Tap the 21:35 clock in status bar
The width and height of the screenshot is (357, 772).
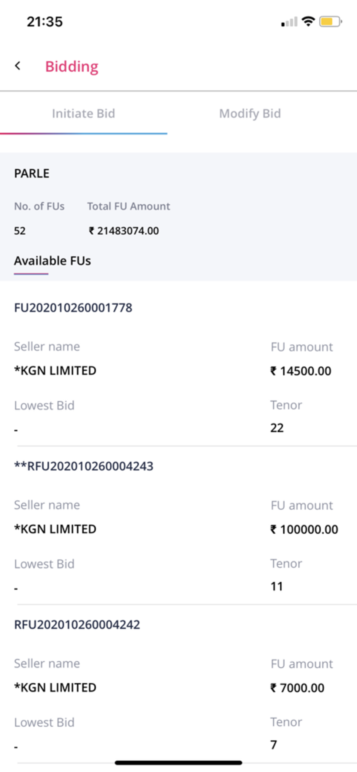45,22
